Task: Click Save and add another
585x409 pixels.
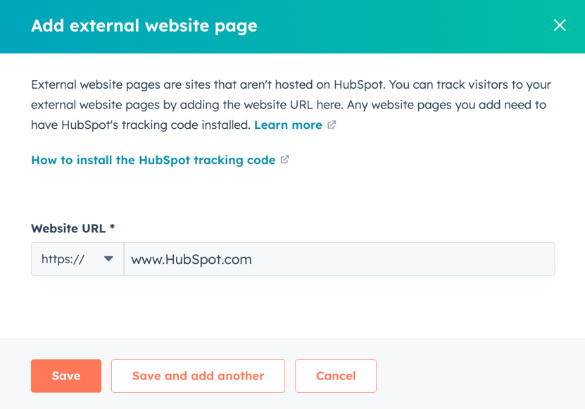Action: click(198, 375)
